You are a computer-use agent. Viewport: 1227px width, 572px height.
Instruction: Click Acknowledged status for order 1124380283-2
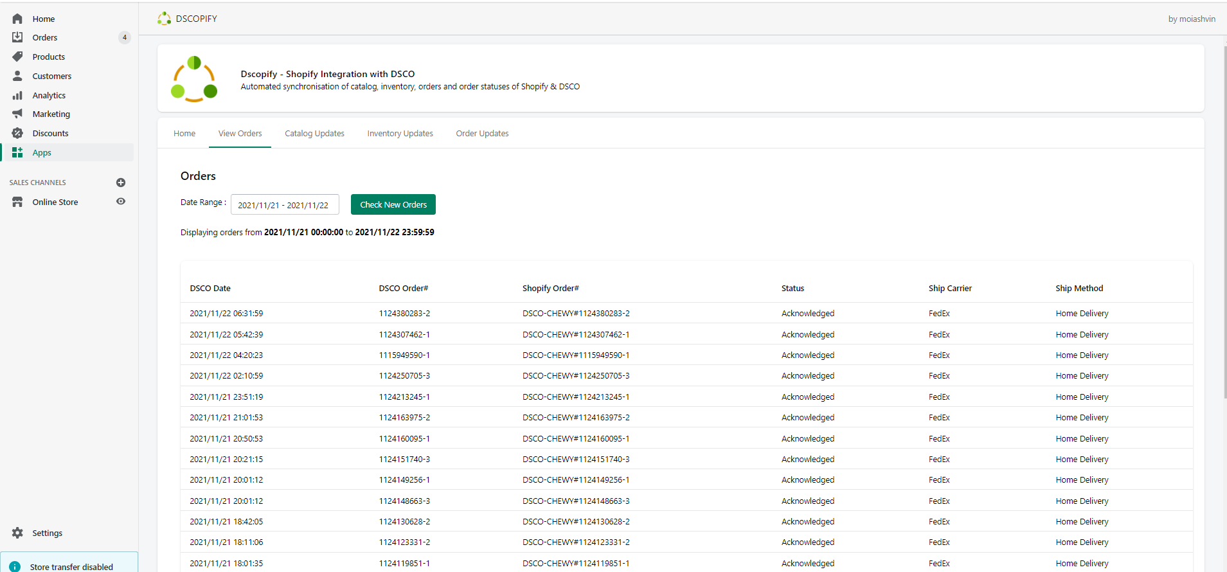click(x=808, y=313)
